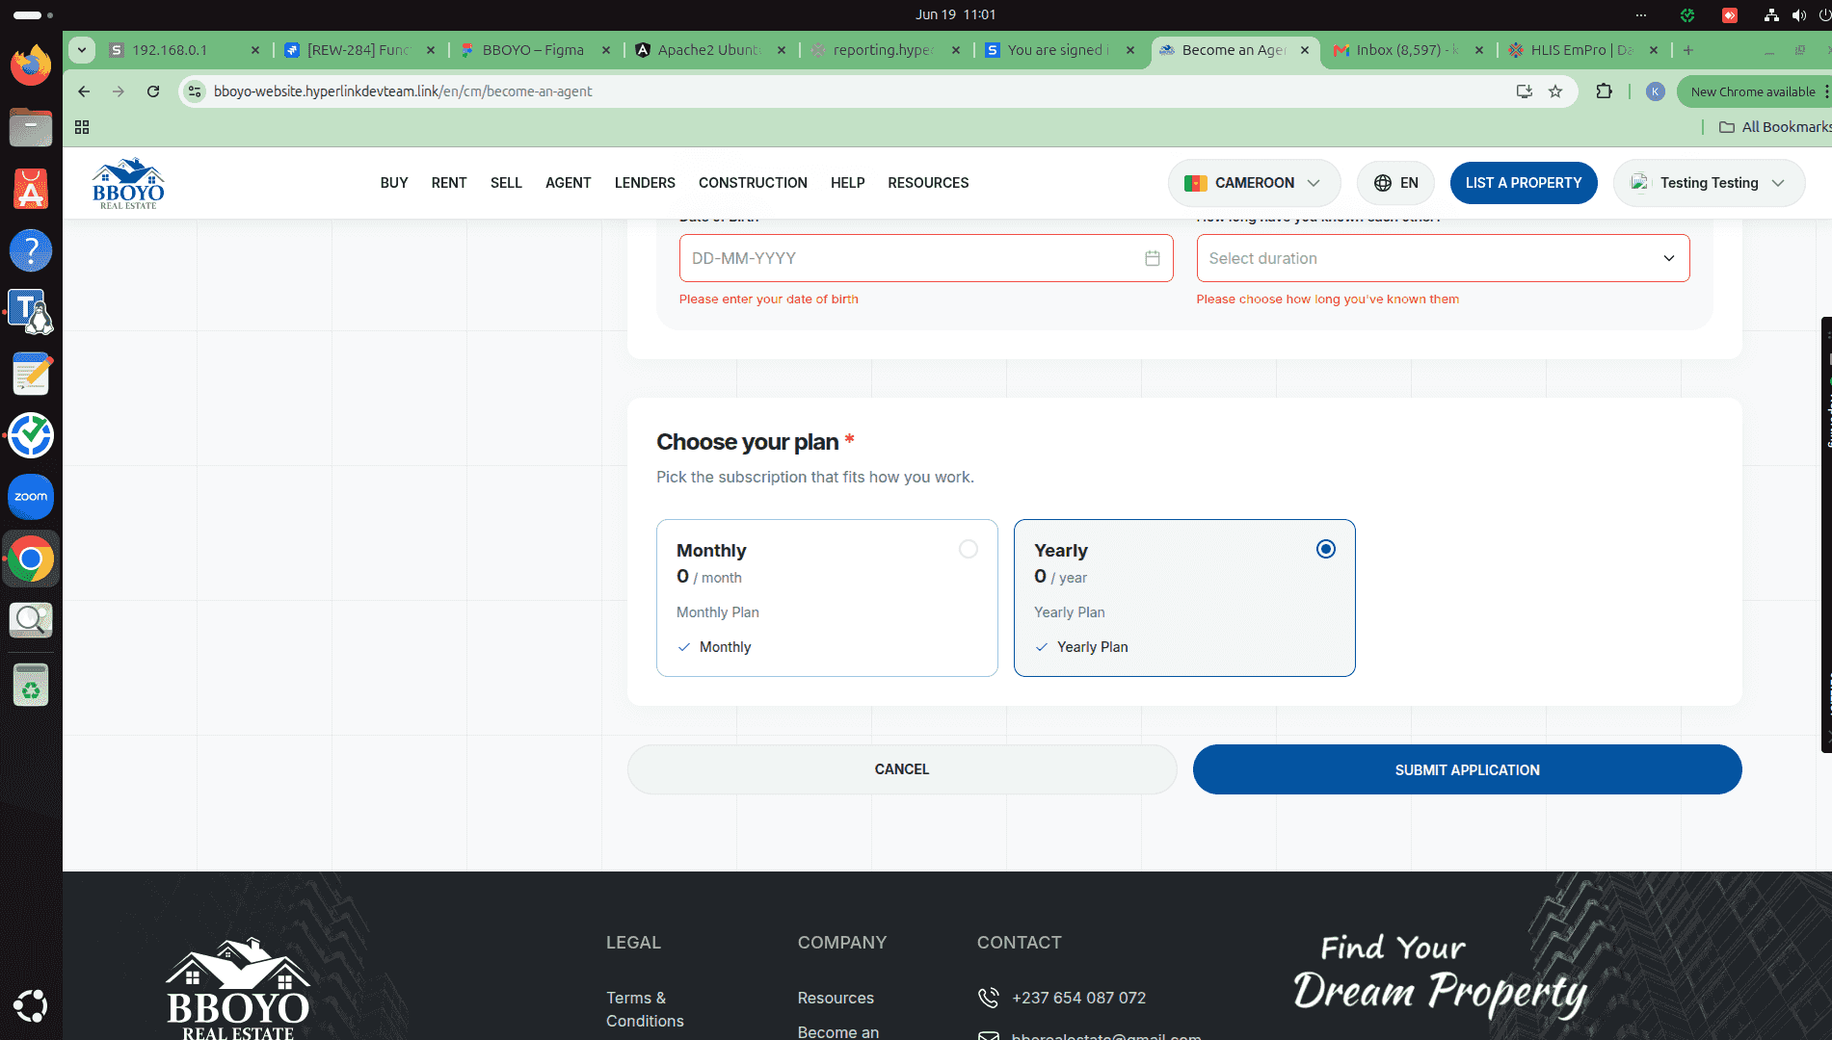The height and width of the screenshot is (1040, 1832).
Task: Open Firefox from the dock
Action: click(31, 65)
